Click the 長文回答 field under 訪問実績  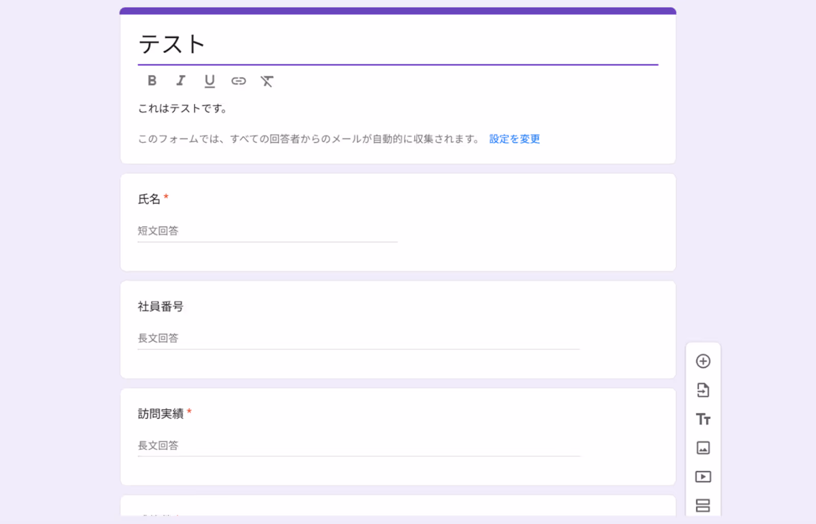click(x=359, y=446)
